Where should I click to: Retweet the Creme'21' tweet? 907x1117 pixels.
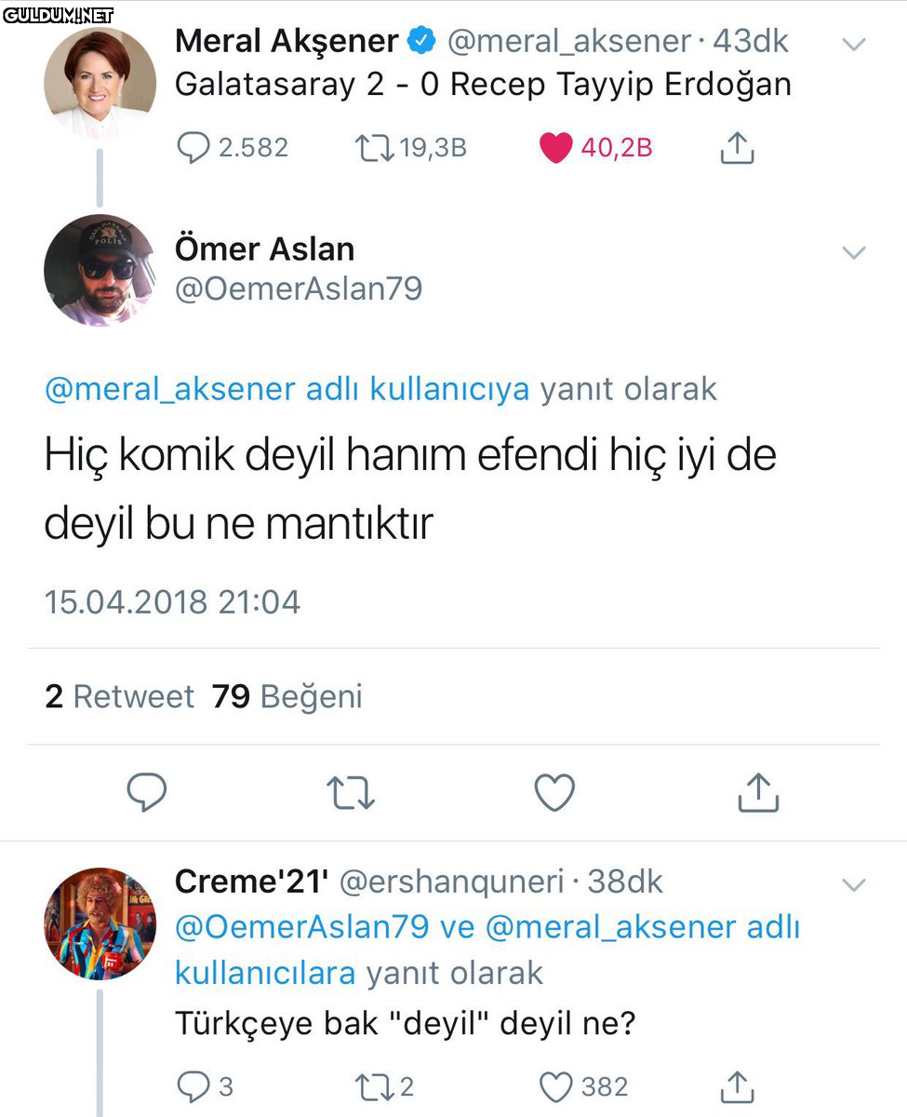click(x=372, y=1085)
